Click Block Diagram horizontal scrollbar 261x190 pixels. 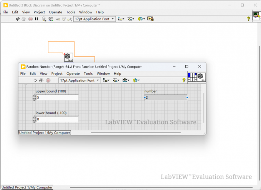162,187
